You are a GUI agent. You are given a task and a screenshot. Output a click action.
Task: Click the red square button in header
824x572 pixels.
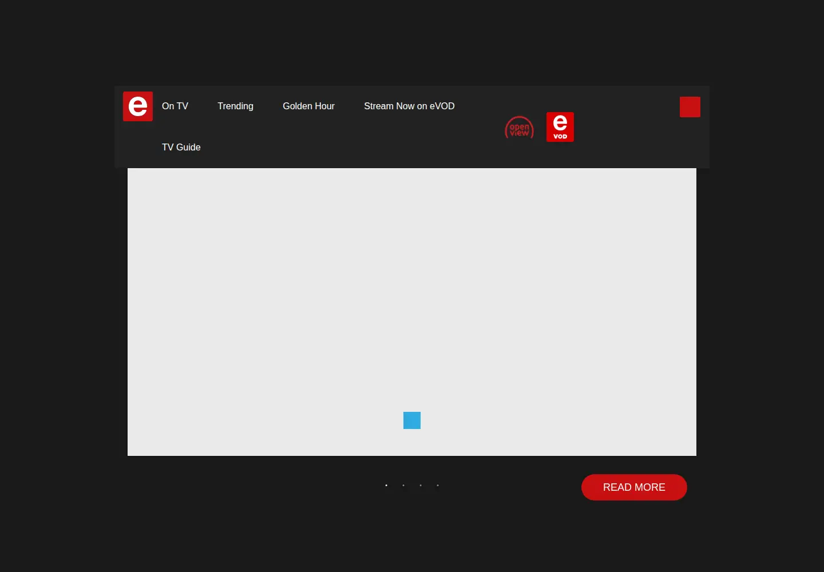coord(690,107)
